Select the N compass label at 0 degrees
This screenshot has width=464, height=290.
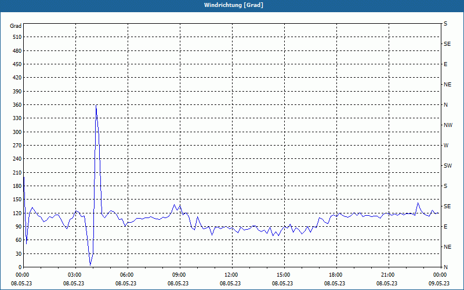point(445,267)
